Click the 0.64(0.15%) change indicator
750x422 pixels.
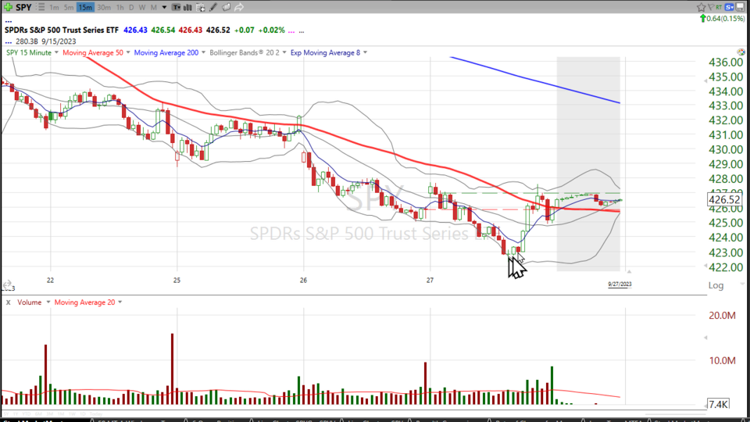(x=722, y=19)
